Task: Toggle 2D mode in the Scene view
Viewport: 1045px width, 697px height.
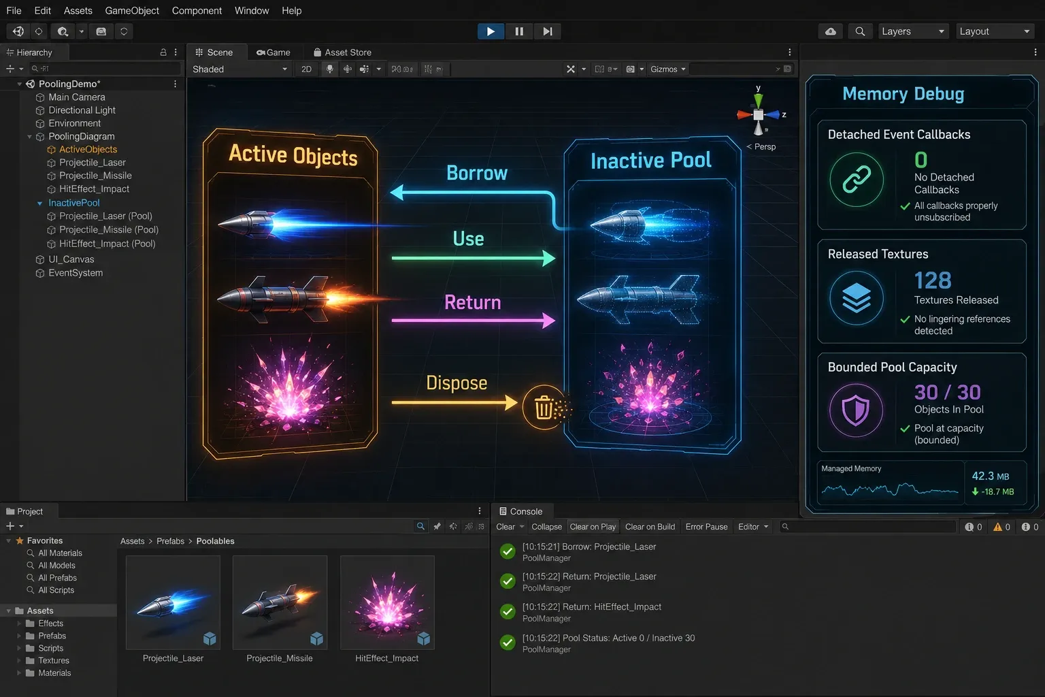Action: tap(306, 69)
